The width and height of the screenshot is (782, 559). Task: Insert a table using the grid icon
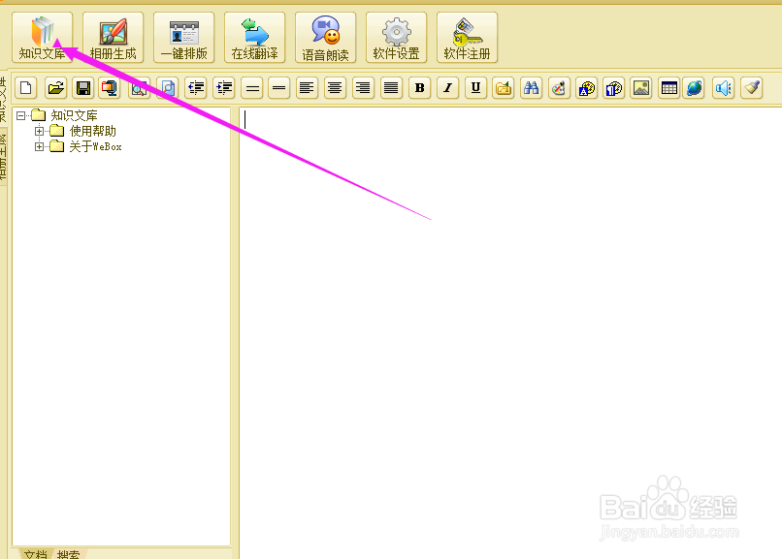pyautogui.click(x=668, y=88)
